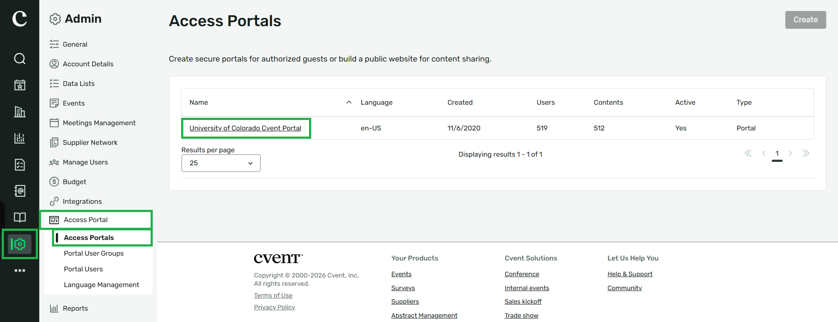Open the Results per page dropdown
The width and height of the screenshot is (838, 322).
[221, 163]
